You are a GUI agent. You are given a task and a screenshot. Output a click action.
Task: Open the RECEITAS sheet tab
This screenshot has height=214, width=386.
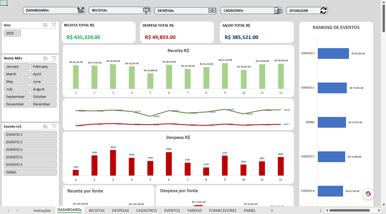(97, 211)
